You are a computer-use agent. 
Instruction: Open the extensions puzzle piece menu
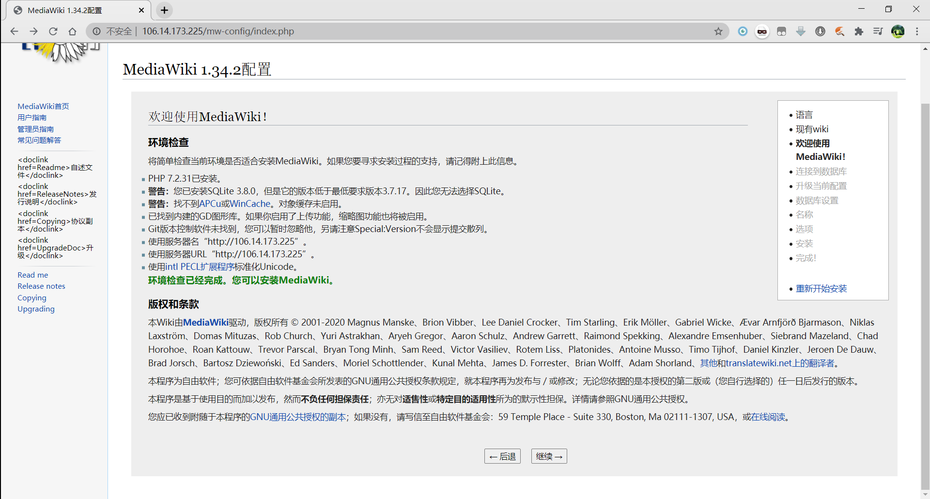pyautogui.click(x=859, y=31)
